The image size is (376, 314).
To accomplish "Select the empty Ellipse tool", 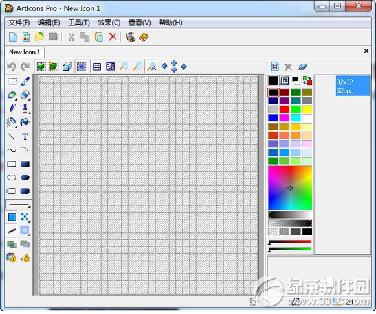I will [x=12, y=178].
